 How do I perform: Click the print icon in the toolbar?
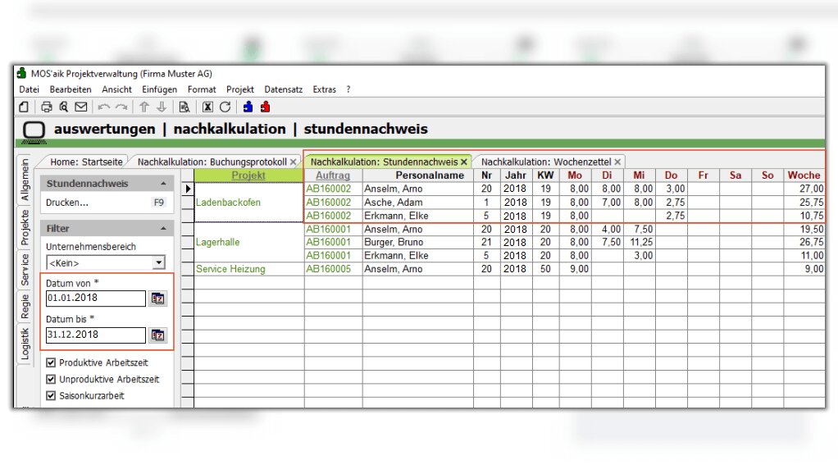click(47, 107)
